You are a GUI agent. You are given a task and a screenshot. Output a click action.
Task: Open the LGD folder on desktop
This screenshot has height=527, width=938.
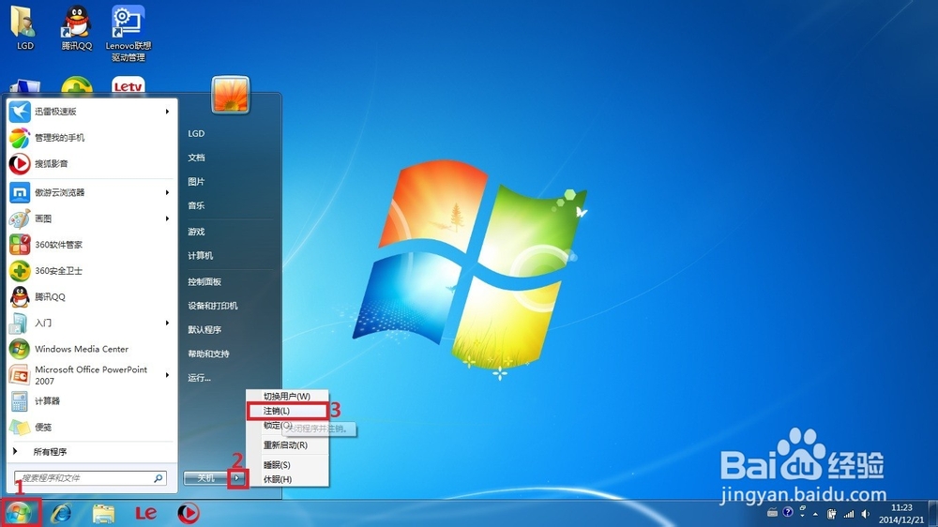click(x=24, y=27)
